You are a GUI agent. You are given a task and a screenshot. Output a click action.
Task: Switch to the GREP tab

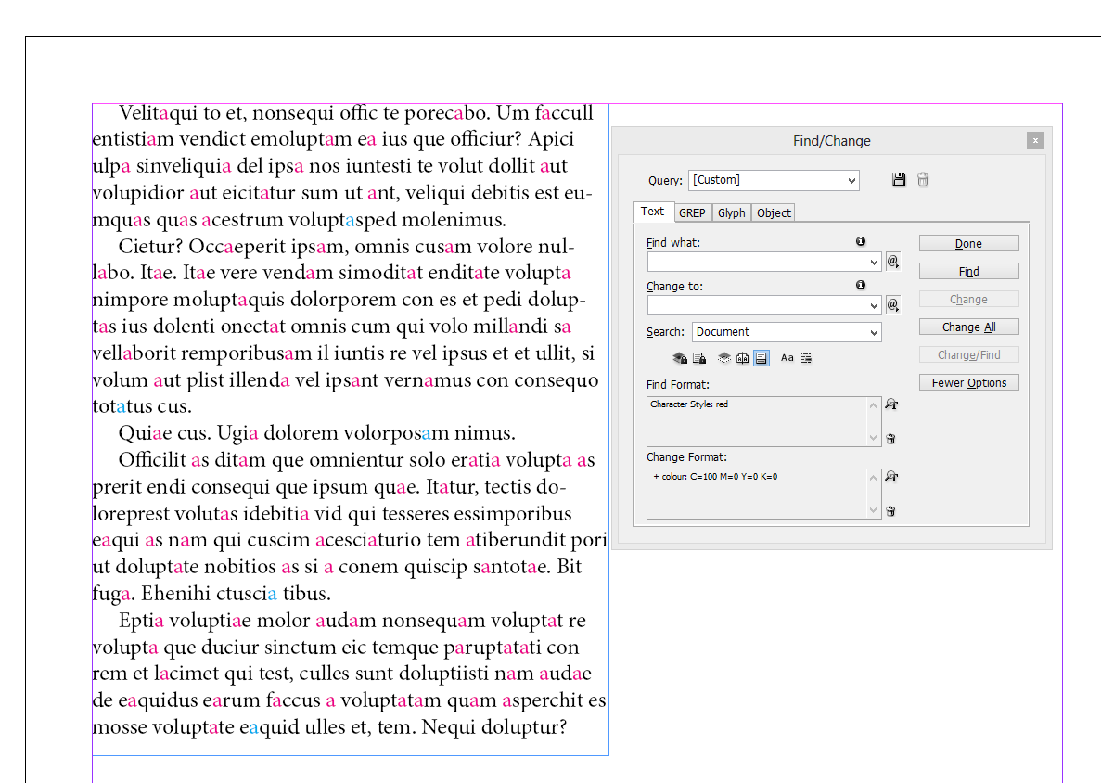point(692,212)
